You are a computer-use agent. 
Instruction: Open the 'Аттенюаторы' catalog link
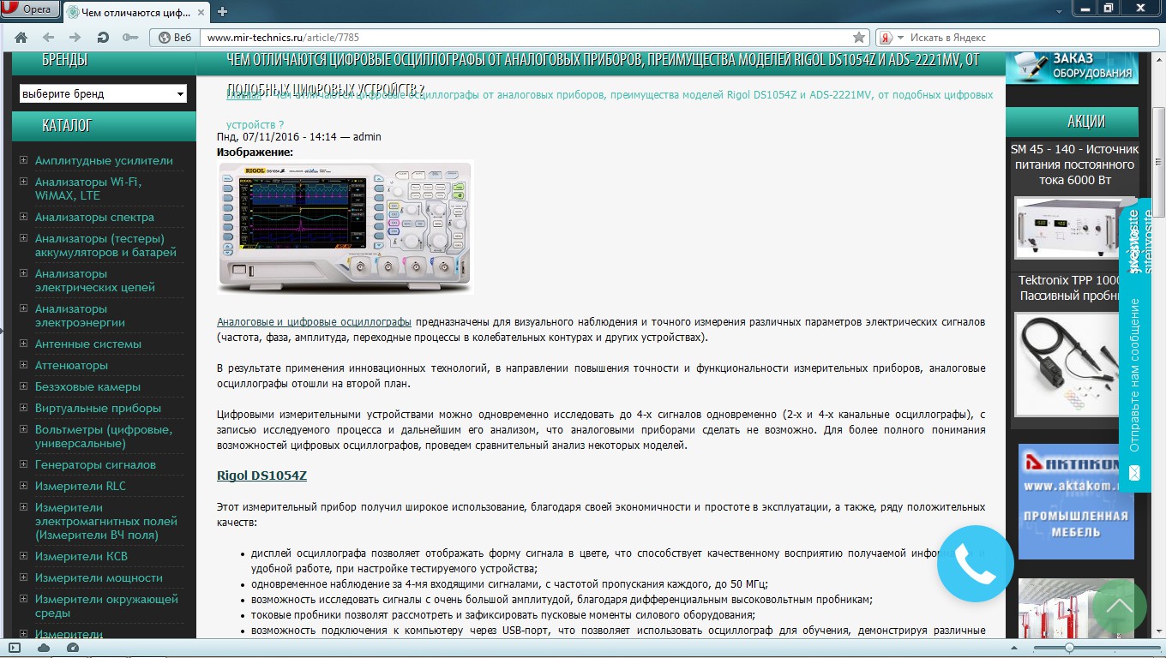pos(71,365)
